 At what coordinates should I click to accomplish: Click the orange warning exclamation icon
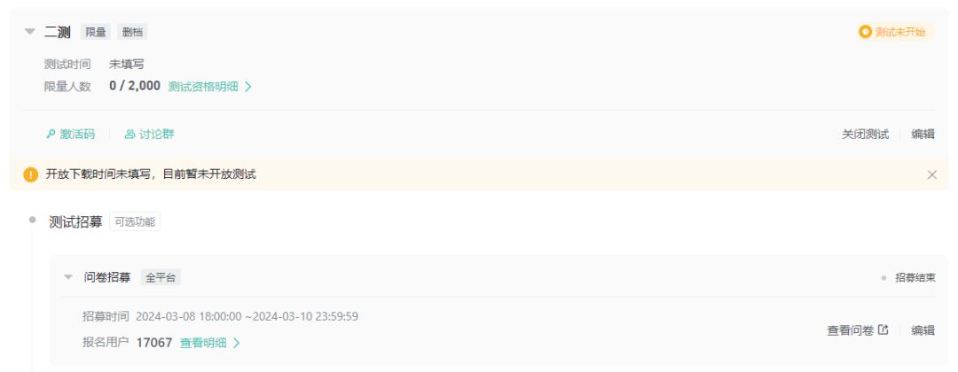pyautogui.click(x=30, y=175)
